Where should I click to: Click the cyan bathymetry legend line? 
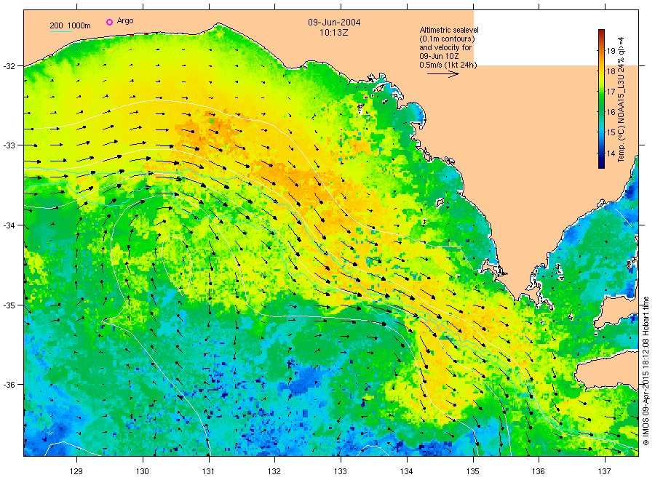[x=61, y=32]
